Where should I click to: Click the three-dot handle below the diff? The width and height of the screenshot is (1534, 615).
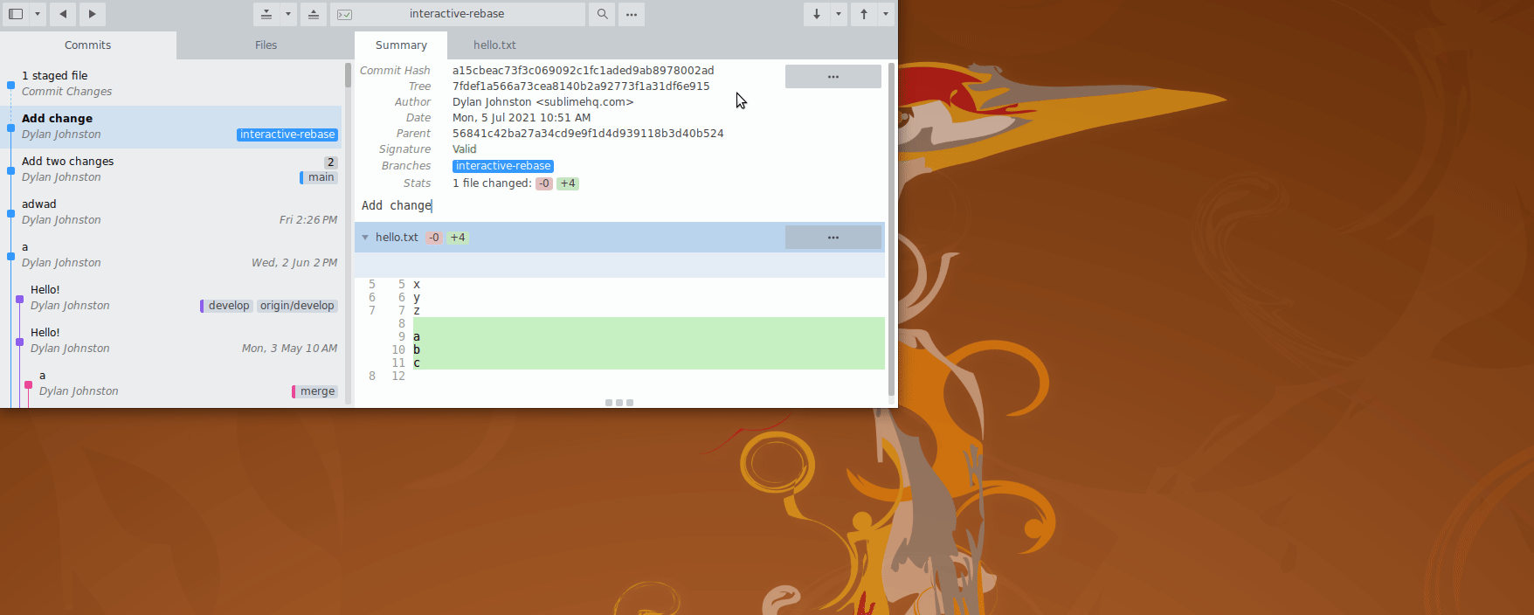tap(619, 403)
